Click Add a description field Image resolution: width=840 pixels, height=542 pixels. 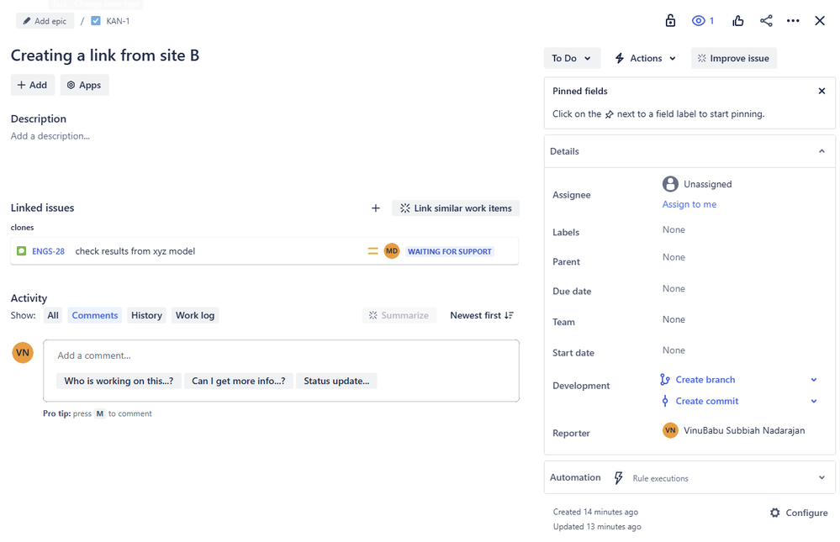coord(50,136)
